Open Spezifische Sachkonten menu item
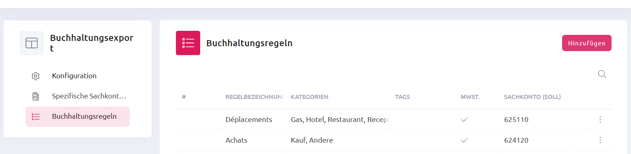 point(77,96)
